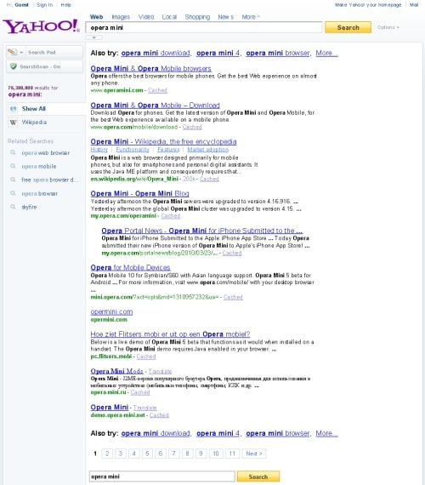Click magnifier icon beside skyfire
This screenshot has width=425, height=485.
point(13,207)
